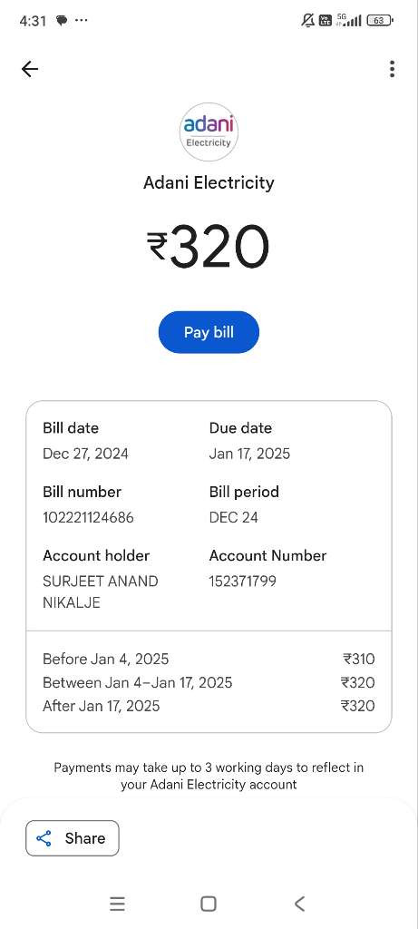Tap the battery indicator in status bar
Image resolution: width=418 pixels, height=929 pixels.
click(380, 20)
